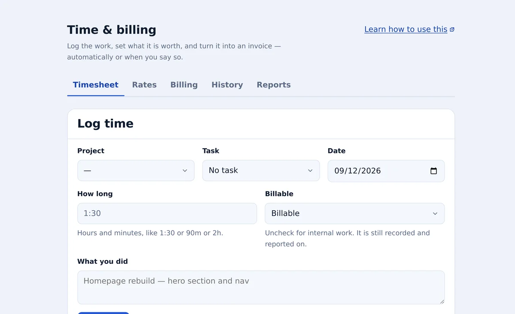Switch to the Timesheet tab
Screen dimensions: 515x314
[x=96, y=85]
